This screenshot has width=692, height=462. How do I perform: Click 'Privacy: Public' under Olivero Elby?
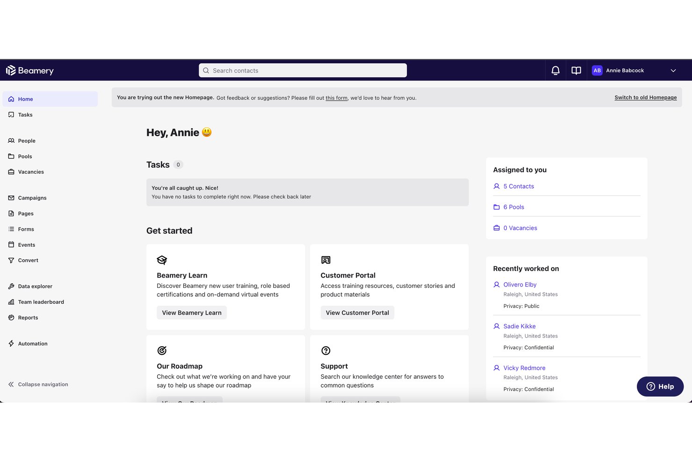pos(521,306)
